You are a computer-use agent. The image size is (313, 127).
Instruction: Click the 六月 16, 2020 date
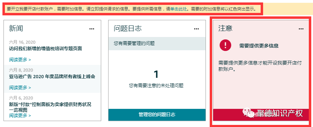pos(22,42)
